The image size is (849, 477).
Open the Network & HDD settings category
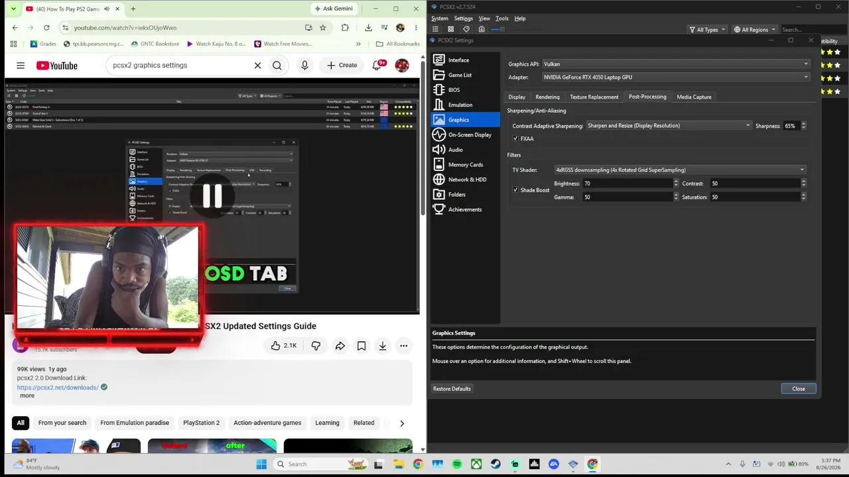pos(465,180)
